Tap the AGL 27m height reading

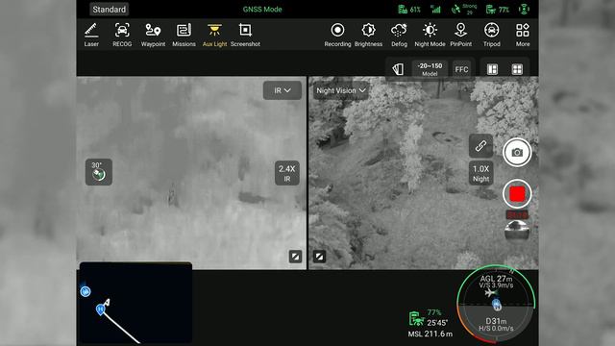pos(496,279)
